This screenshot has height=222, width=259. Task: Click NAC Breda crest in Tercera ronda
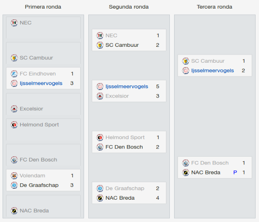186,173
